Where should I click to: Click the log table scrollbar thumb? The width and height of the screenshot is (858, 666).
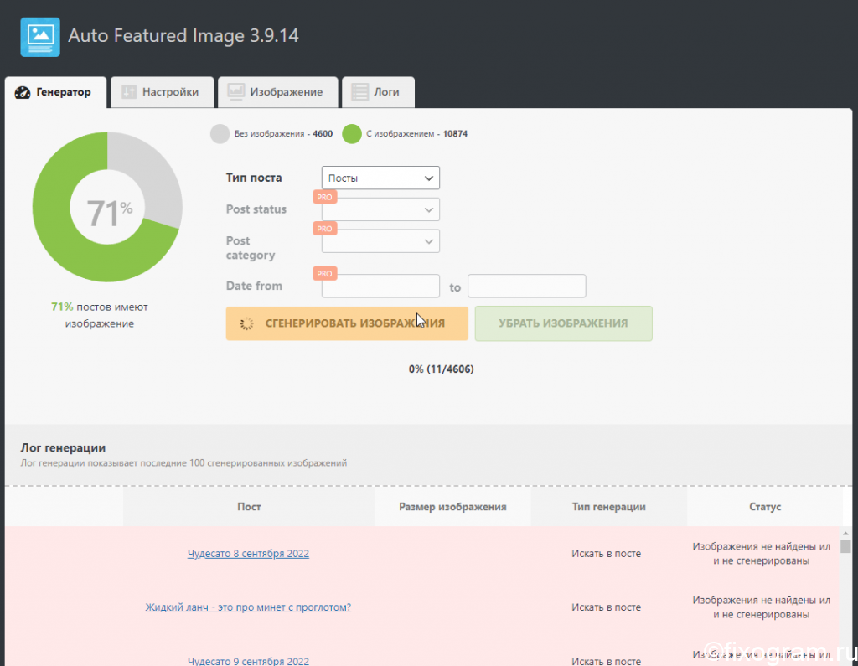pyautogui.click(x=845, y=546)
